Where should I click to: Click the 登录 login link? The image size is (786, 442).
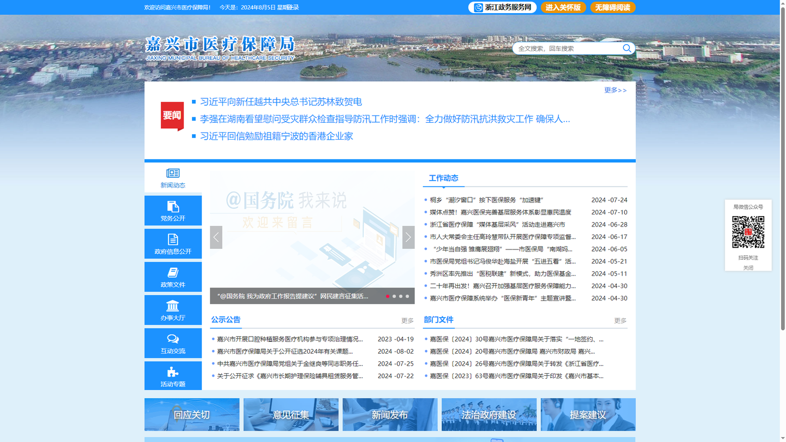click(293, 7)
